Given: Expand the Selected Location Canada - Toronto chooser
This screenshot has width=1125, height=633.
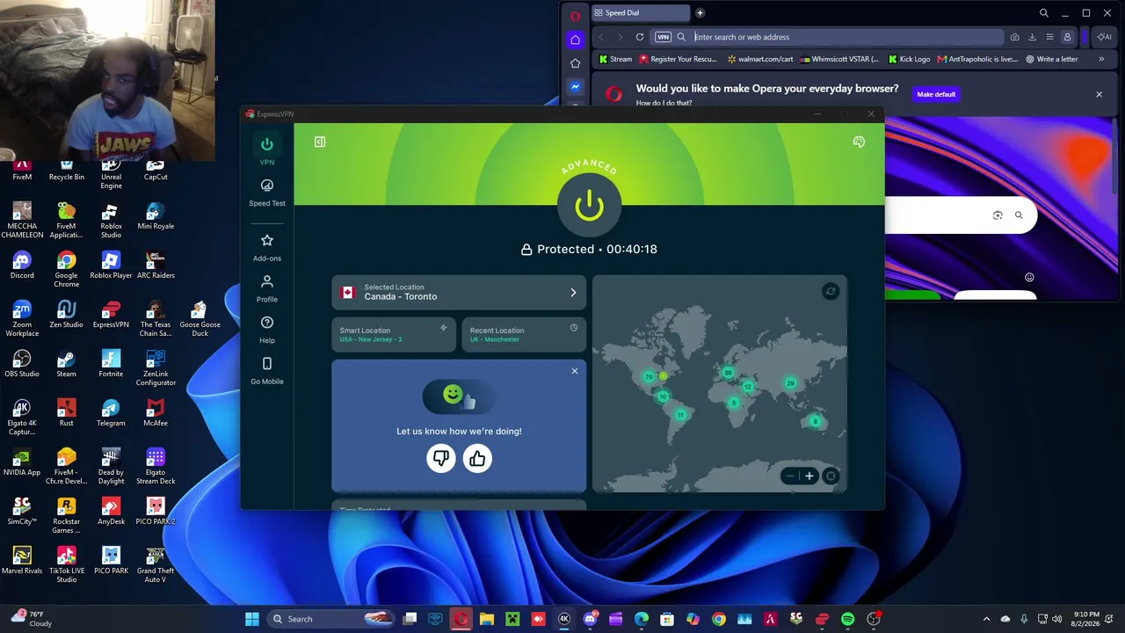Looking at the screenshot, I should tap(459, 292).
